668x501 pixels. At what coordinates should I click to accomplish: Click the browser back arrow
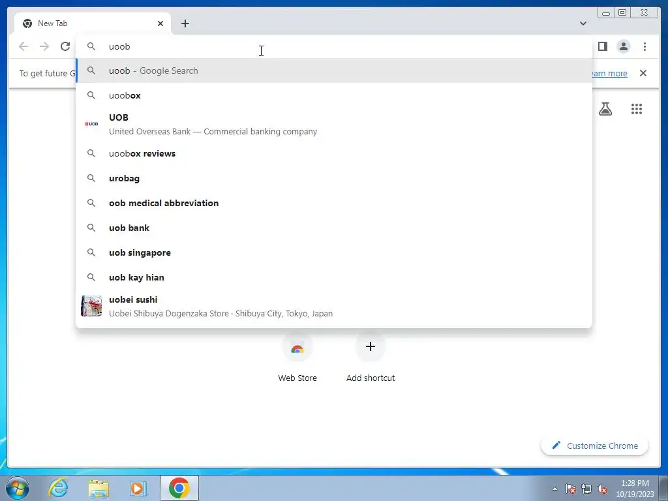(x=23, y=46)
